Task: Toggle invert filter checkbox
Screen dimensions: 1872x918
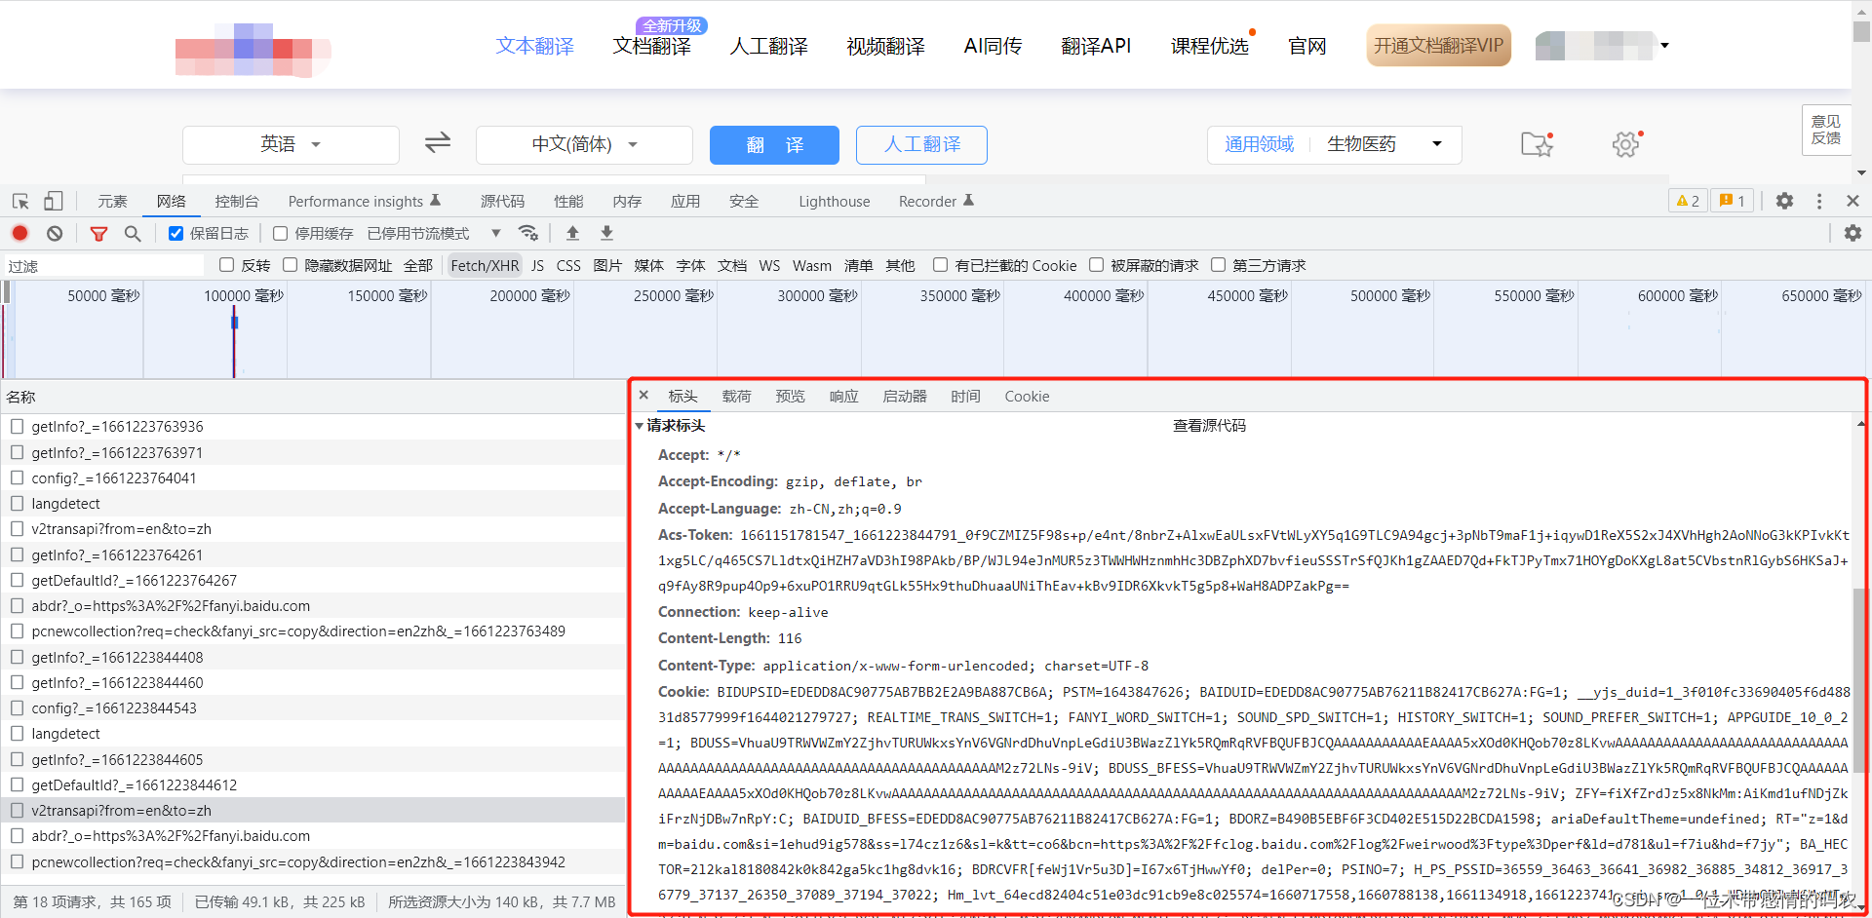Action: [x=226, y=265]
